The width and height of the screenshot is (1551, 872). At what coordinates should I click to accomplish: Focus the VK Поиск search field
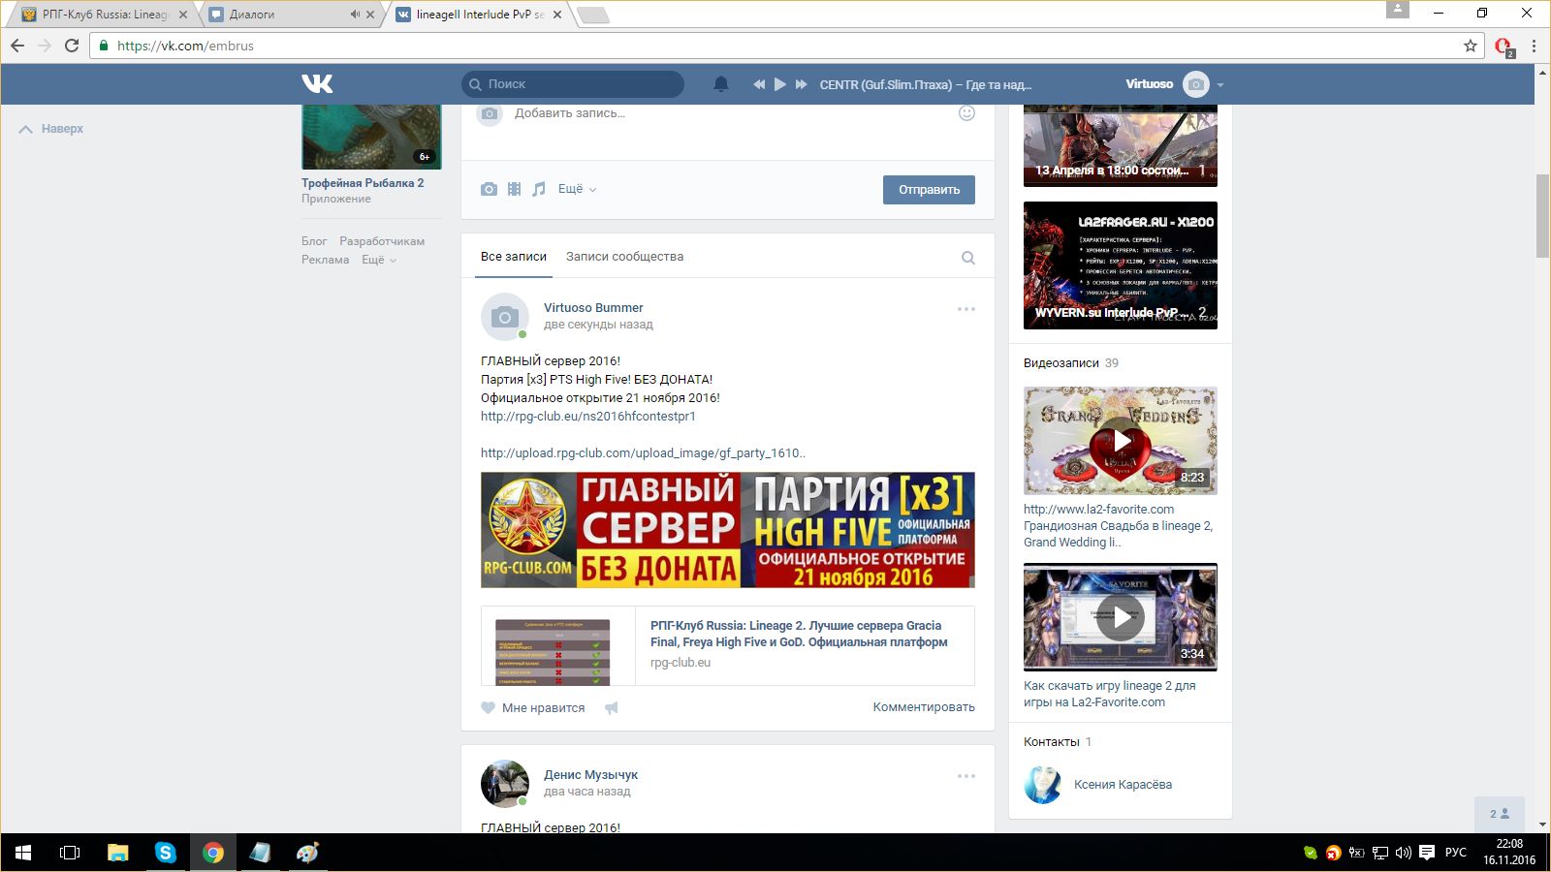573,84
